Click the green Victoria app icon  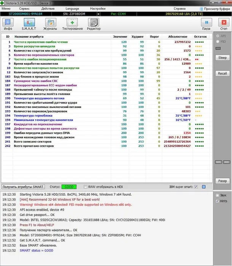[2, 3]
